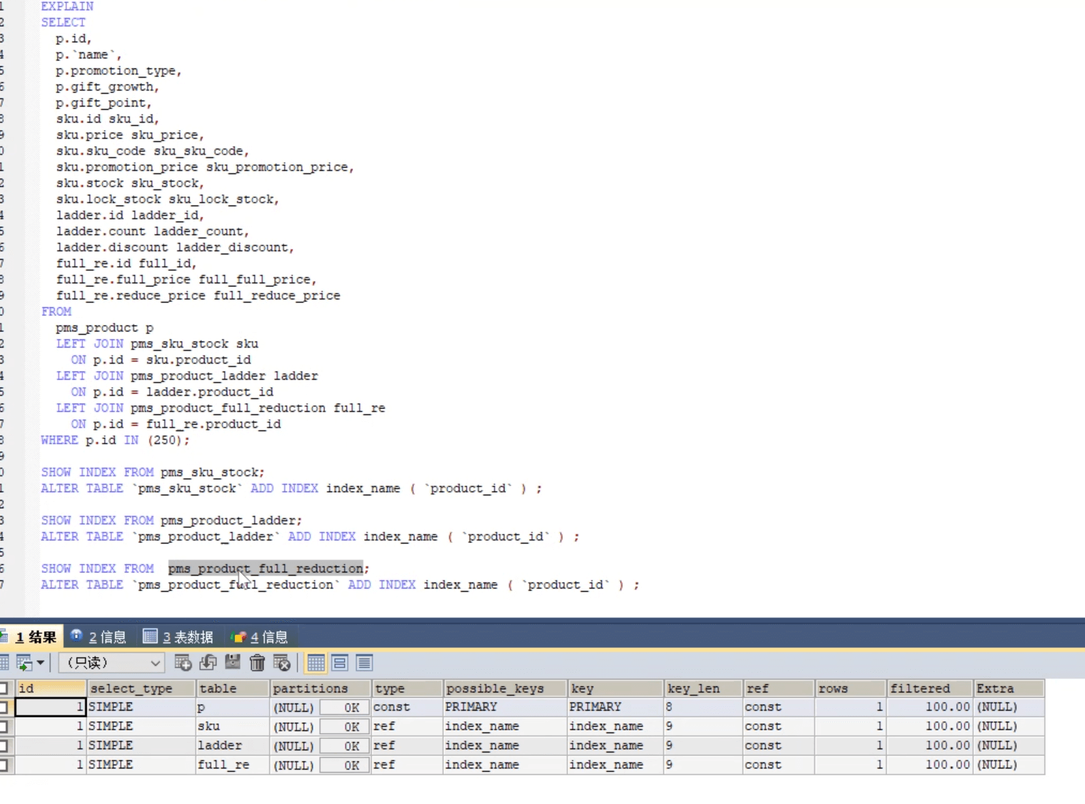The height and width of the screenshot is (804, 1085).
Task: Switch to the 2 信息 tab
Action: tap(99, 637)
